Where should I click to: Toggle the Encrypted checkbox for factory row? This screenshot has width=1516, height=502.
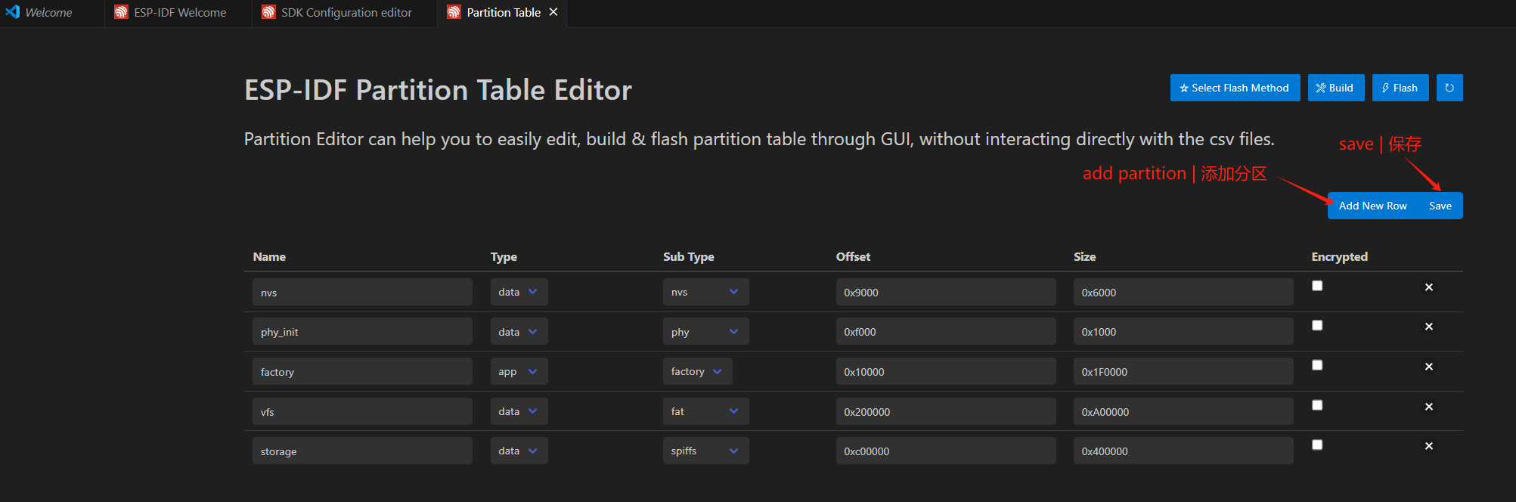[1317, 365]
